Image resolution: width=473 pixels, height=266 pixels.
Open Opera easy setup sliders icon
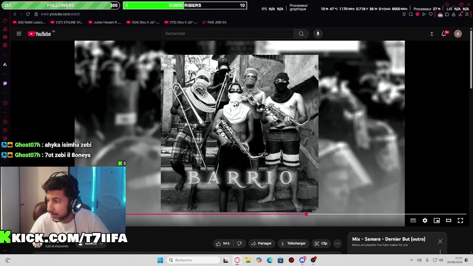tap(467, 14)
